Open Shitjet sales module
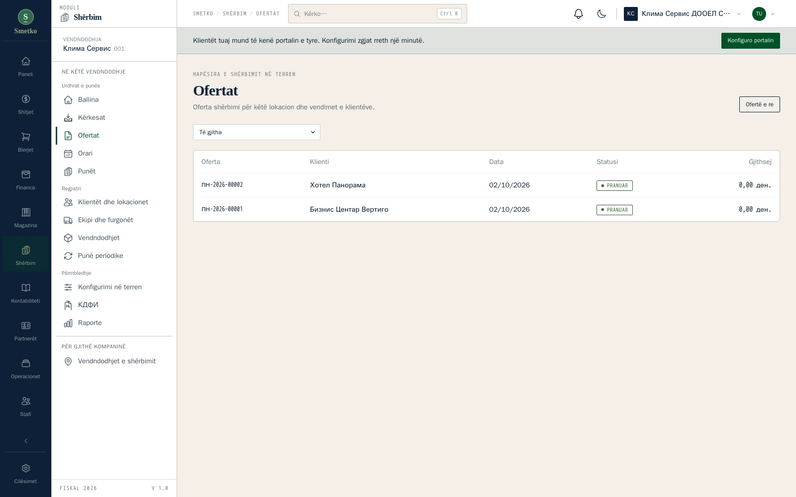 (x=25, y=104)
